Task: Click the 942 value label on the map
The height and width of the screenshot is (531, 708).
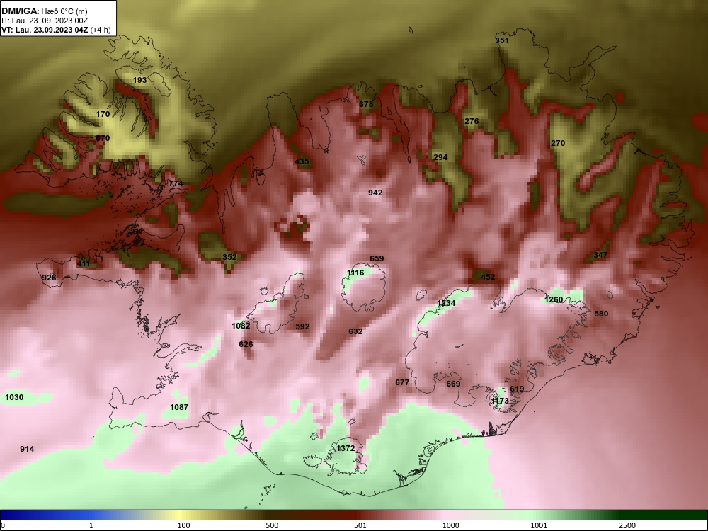Action: tap(375, 193)
